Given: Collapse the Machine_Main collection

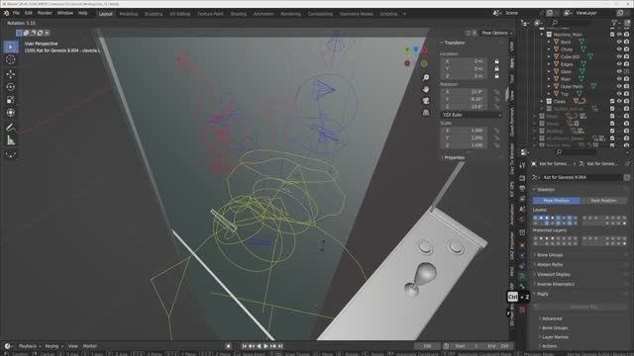Looking at the screenshot, I should tap(542, 35).
